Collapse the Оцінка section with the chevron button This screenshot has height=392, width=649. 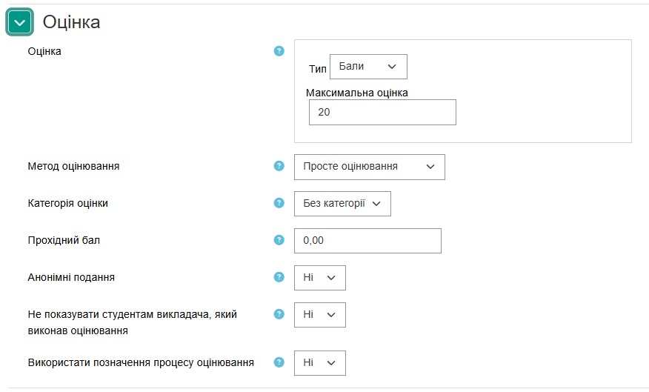pyautogui.click(x=20, y=23)
